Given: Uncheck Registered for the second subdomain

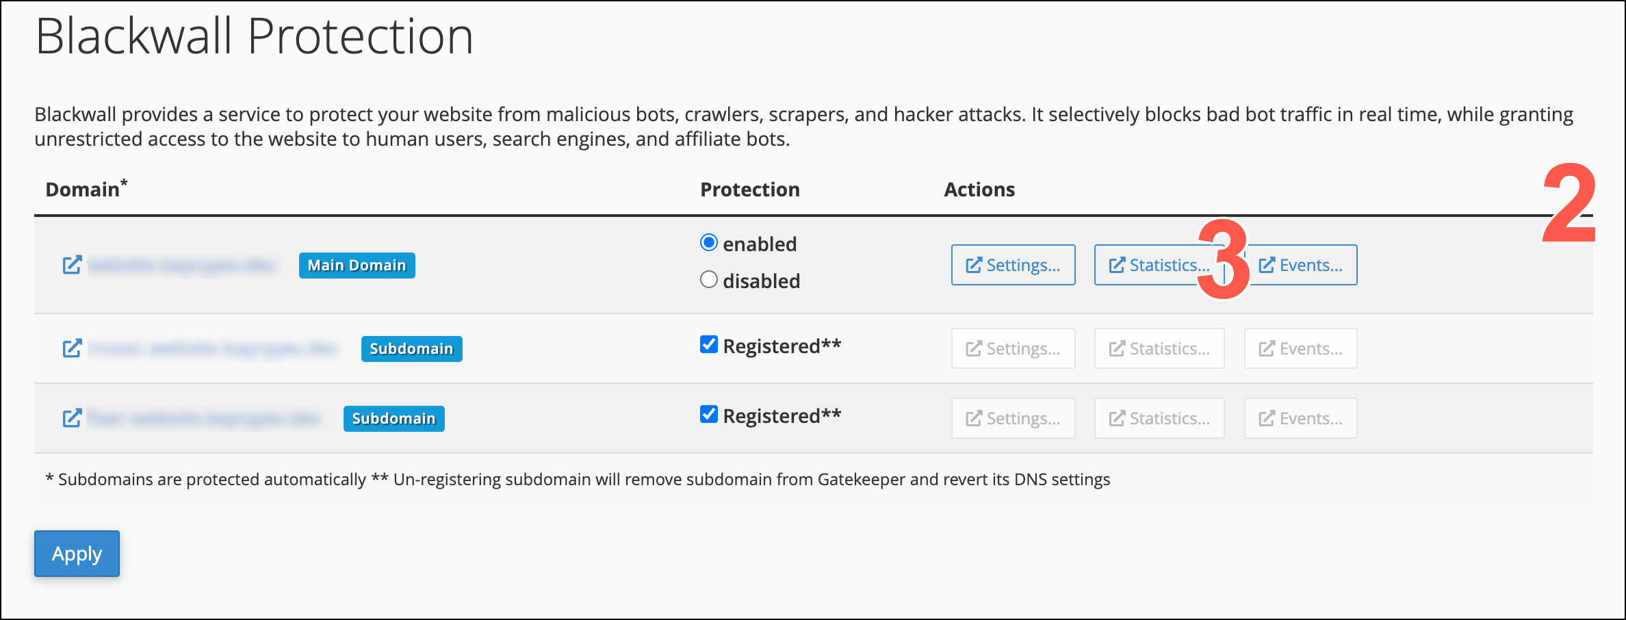Looking at the screenshot, I should (709, 414).
